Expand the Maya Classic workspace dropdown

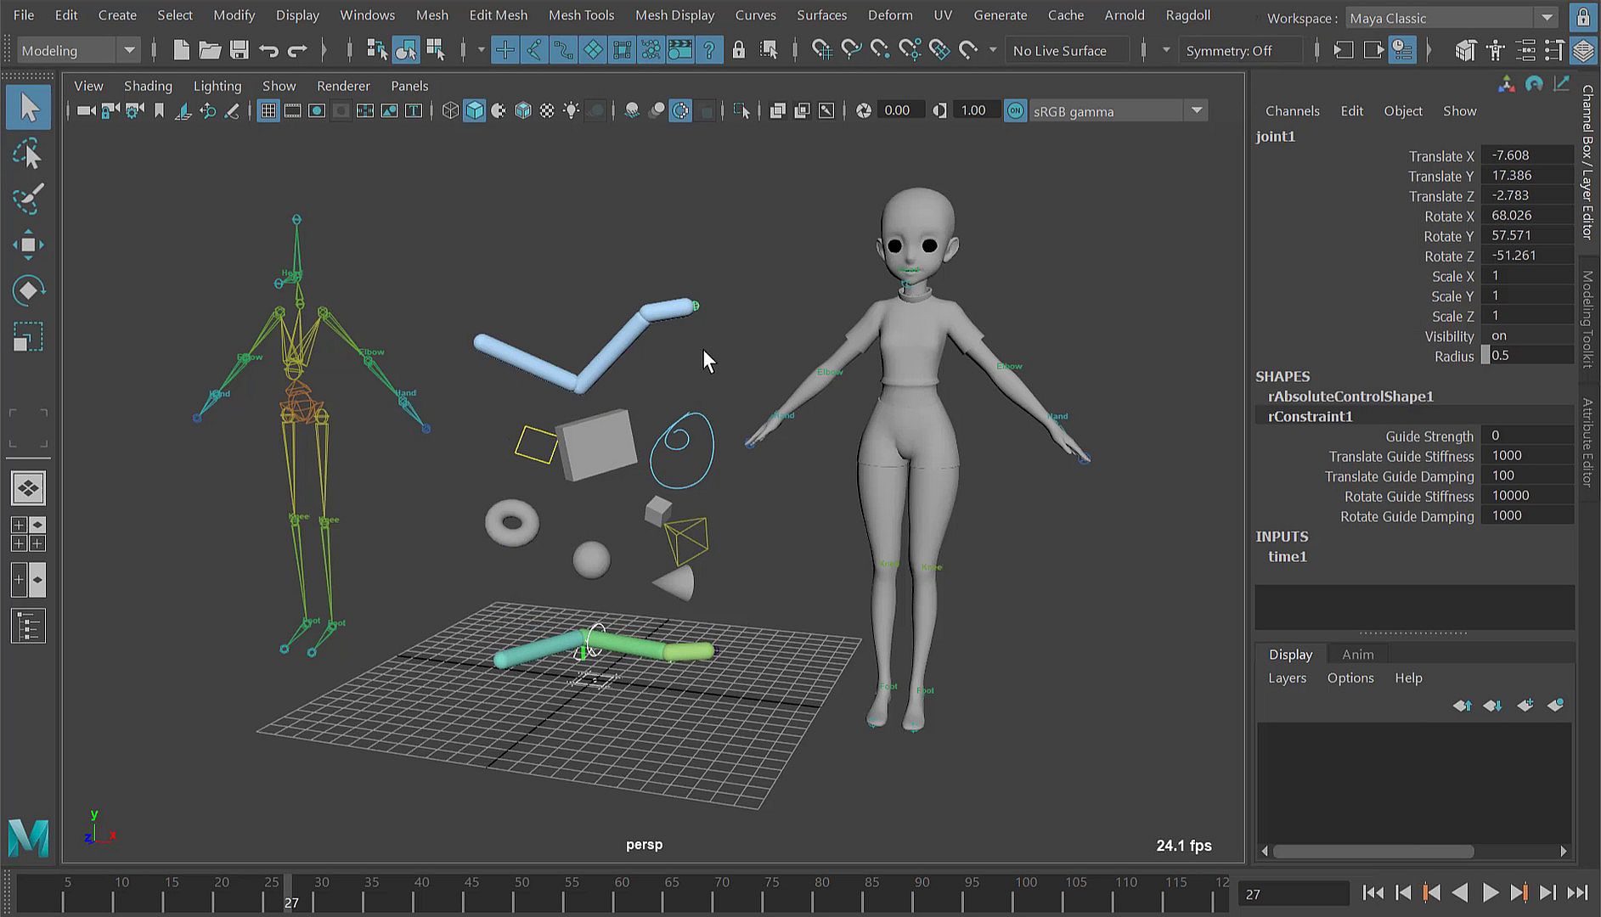[1547, 18]
